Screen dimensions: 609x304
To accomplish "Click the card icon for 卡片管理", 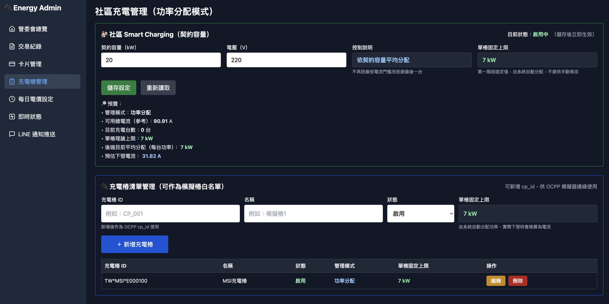I will point(12,64).
